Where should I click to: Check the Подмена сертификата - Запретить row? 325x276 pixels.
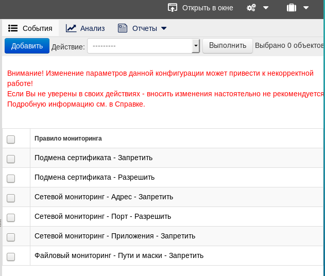11,159
